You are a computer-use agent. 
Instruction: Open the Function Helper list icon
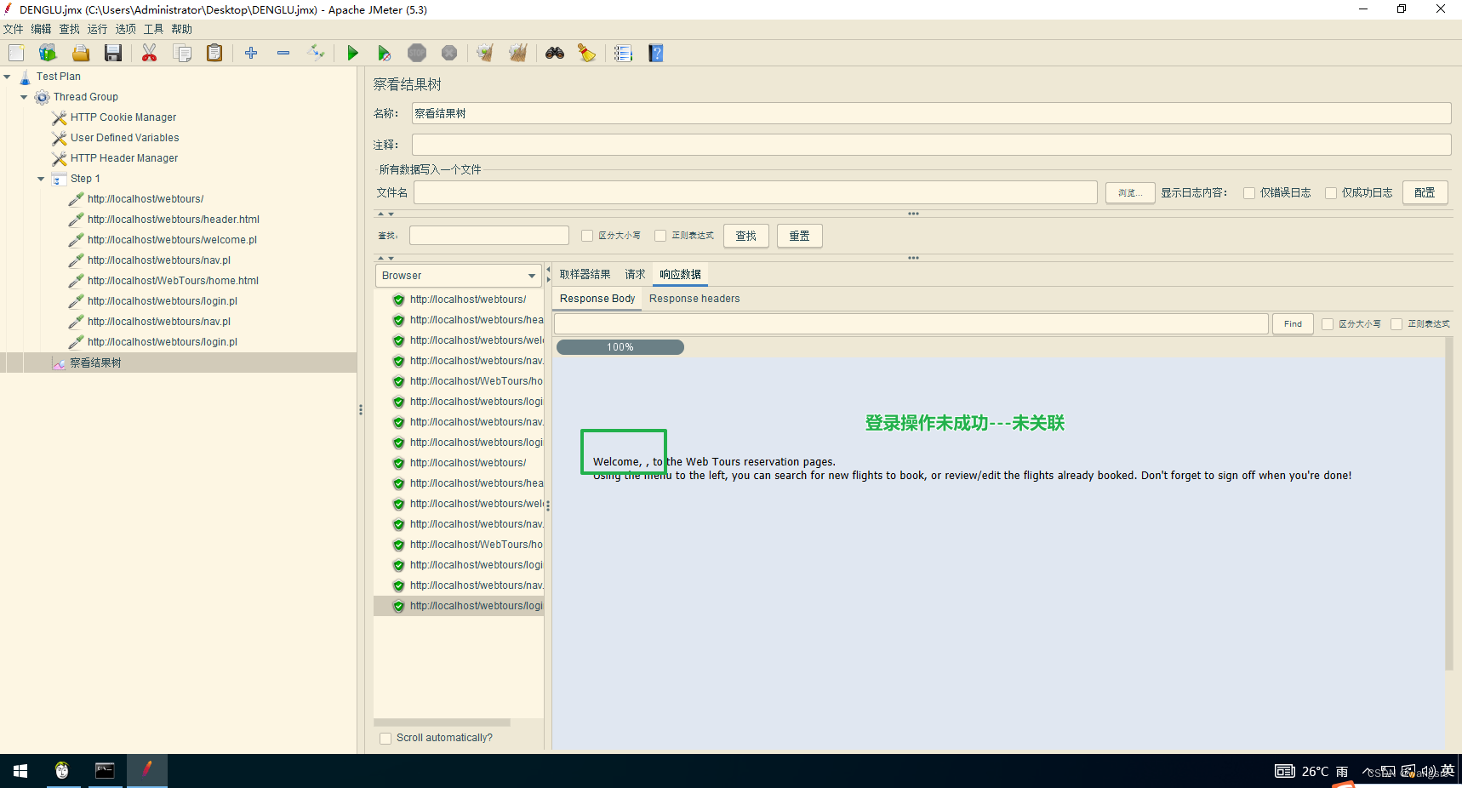623,53
